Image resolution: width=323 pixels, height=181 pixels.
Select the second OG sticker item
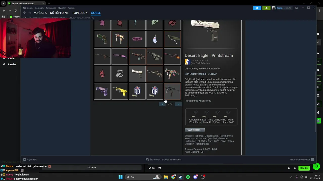pyautogui.click(x=155, y=91)
